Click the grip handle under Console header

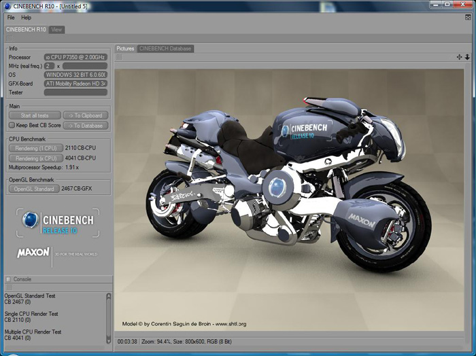[9, 287]
